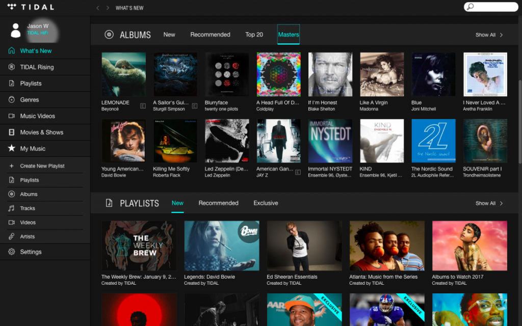Click the What's New home icon

click(12, 50)
